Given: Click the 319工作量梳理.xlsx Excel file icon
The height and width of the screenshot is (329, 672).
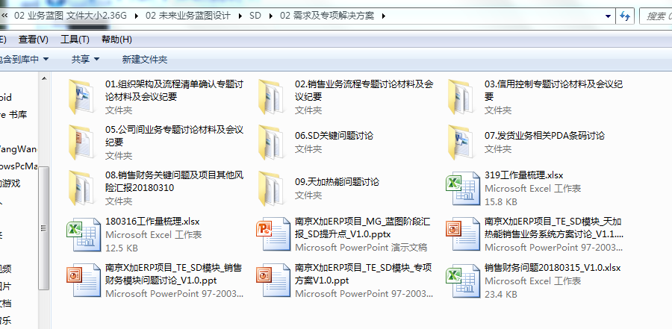Looking at the screenshot, I should pos(461,188).
